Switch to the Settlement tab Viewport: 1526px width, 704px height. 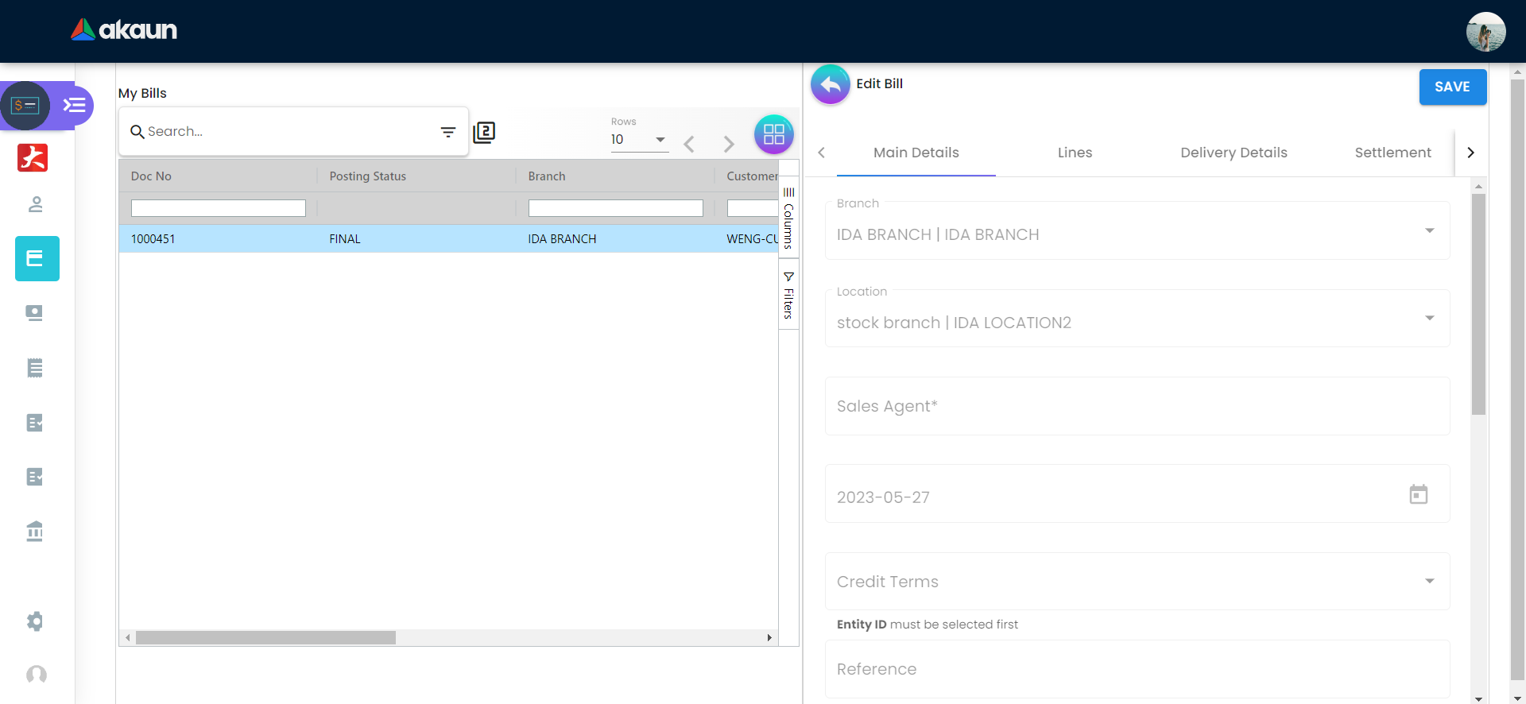pos(1392,153)
